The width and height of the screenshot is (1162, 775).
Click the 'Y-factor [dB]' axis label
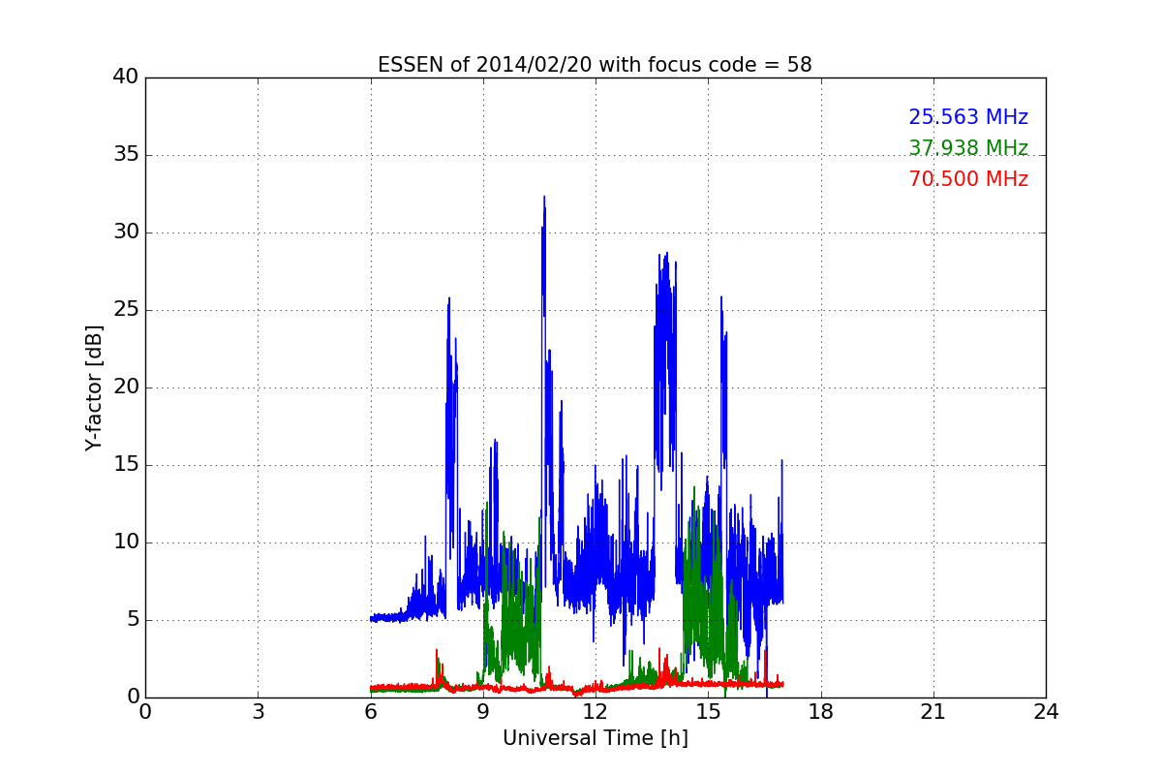pyautogui.click(x=94, y=387)
